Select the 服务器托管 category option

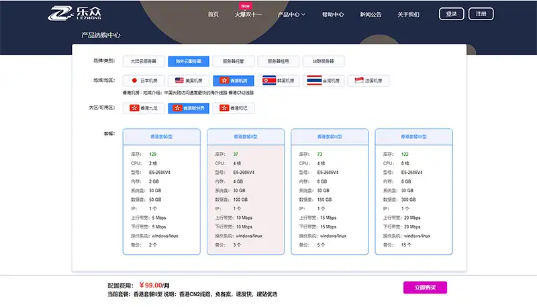pyautogui.click(x=234, y=61)
